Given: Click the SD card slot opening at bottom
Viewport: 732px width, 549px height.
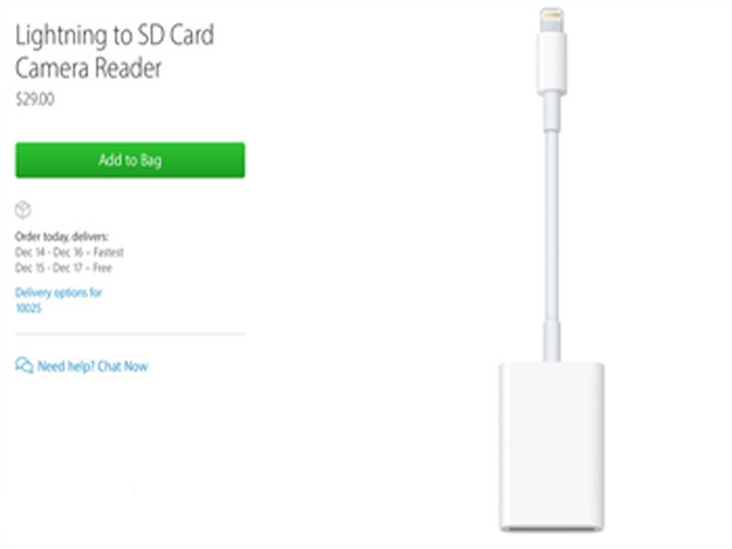Looking at the screenshot, I should tap(552, 529).
